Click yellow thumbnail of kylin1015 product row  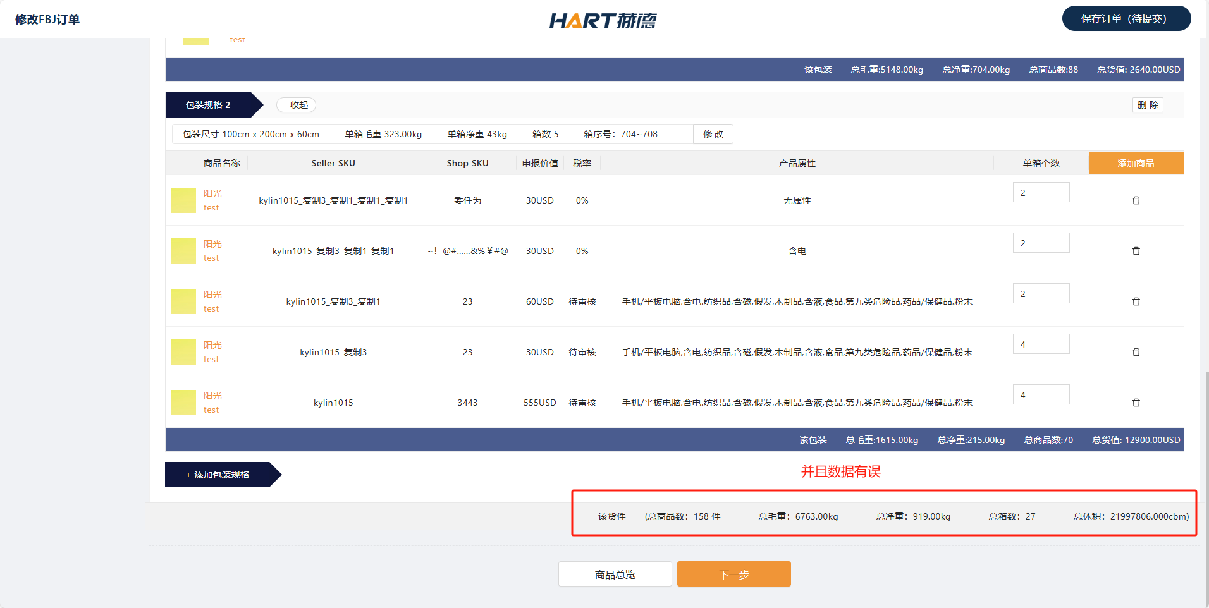183,403
